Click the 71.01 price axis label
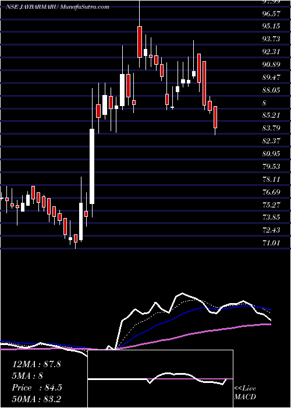The width and height of the screenshot is (291, 408). 271,243
